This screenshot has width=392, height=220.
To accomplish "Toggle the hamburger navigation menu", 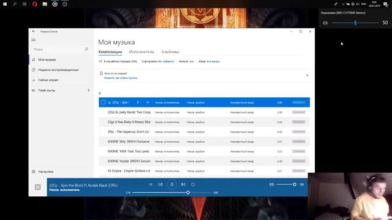I will pos(34,40).
